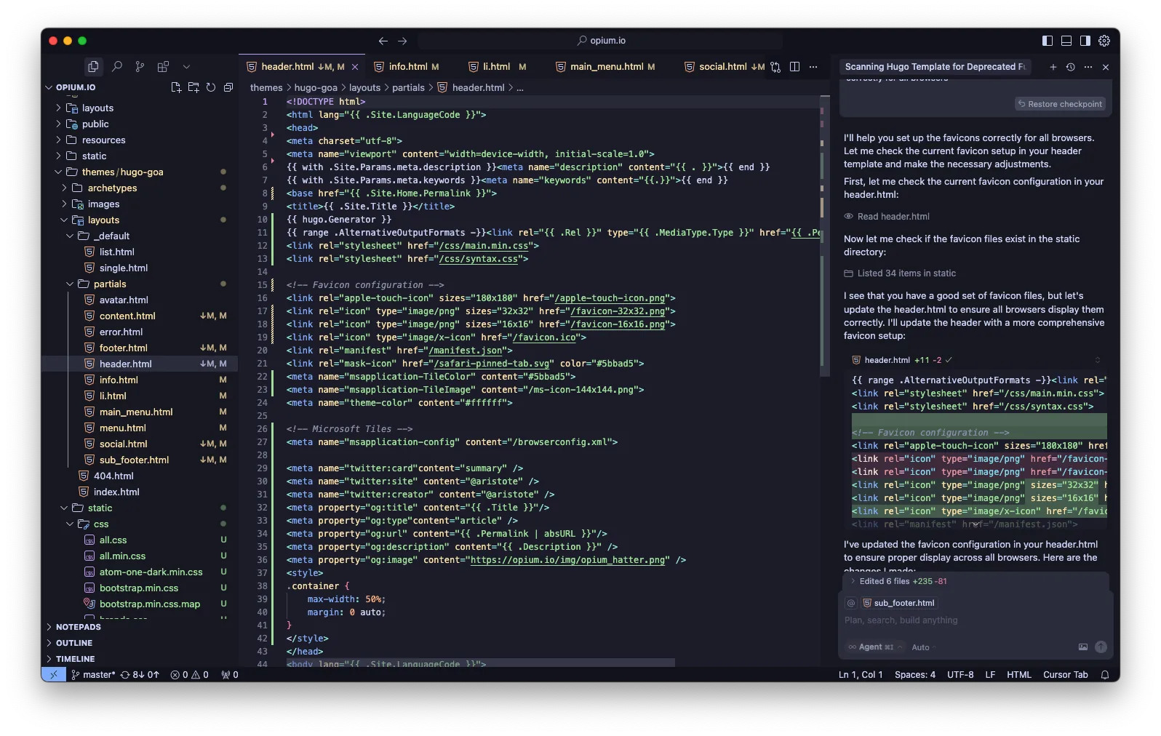Show chat history in AI panel
The width and height of the screenshot is (1161, 736).
(1070, 67)
